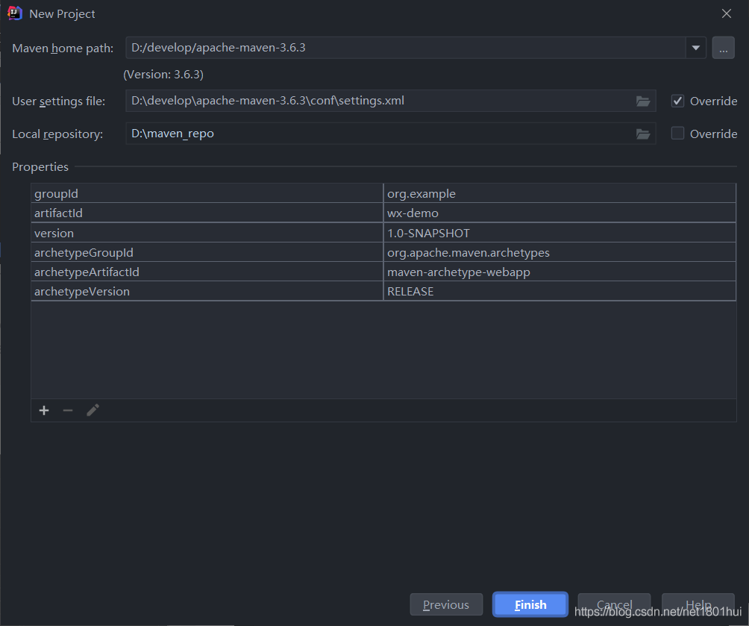Screen dimensions: 749x626
Task: Click the RELEASE value cell
Action: coord(560,292)
